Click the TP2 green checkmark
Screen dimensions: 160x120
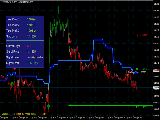[70, 105]
